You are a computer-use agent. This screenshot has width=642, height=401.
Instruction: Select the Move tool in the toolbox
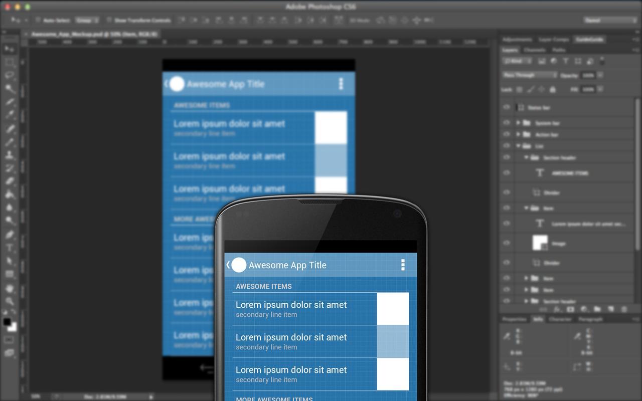point(10,49)
